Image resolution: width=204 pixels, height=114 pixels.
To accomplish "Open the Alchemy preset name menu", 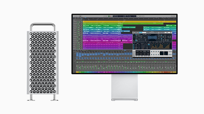I will [152, 32].
